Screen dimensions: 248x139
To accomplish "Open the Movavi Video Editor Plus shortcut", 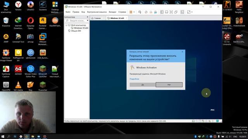I will coord(30,71).
